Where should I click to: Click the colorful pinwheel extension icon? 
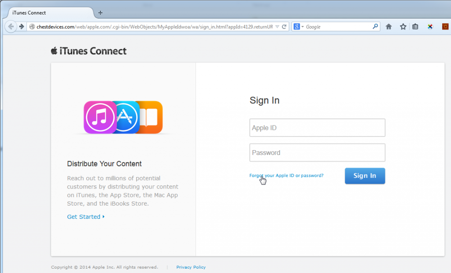coord(430,27)
